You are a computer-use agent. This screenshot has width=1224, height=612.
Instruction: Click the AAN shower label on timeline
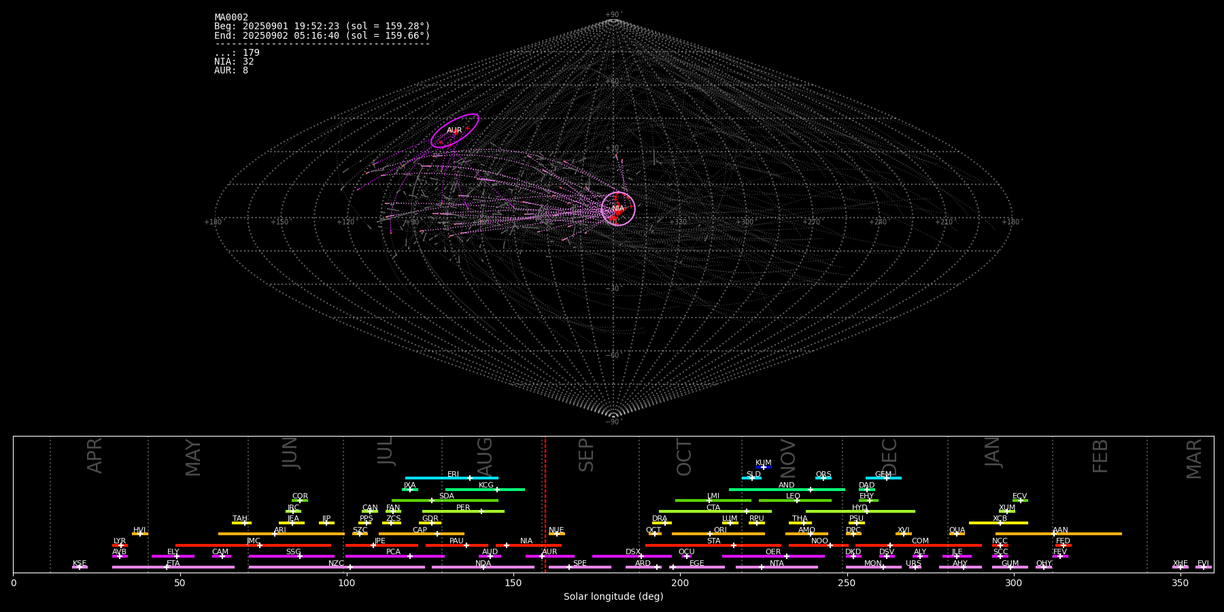(1060, 530)
